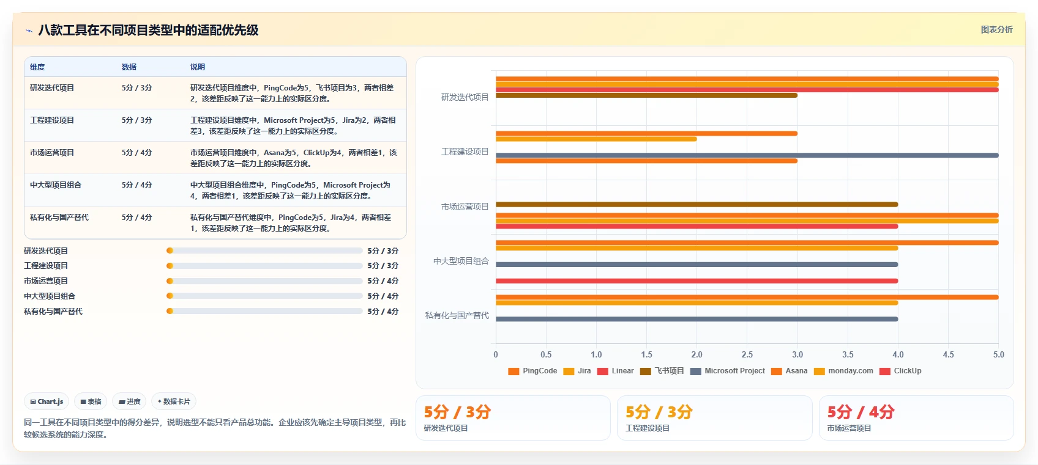Image resolution: width=1038 pixels, height=465 pixels.
Task: Open the 研发迭代项目 data card showing 5分 / 3分
Action: pyautogui.click(x=513, y=418)
